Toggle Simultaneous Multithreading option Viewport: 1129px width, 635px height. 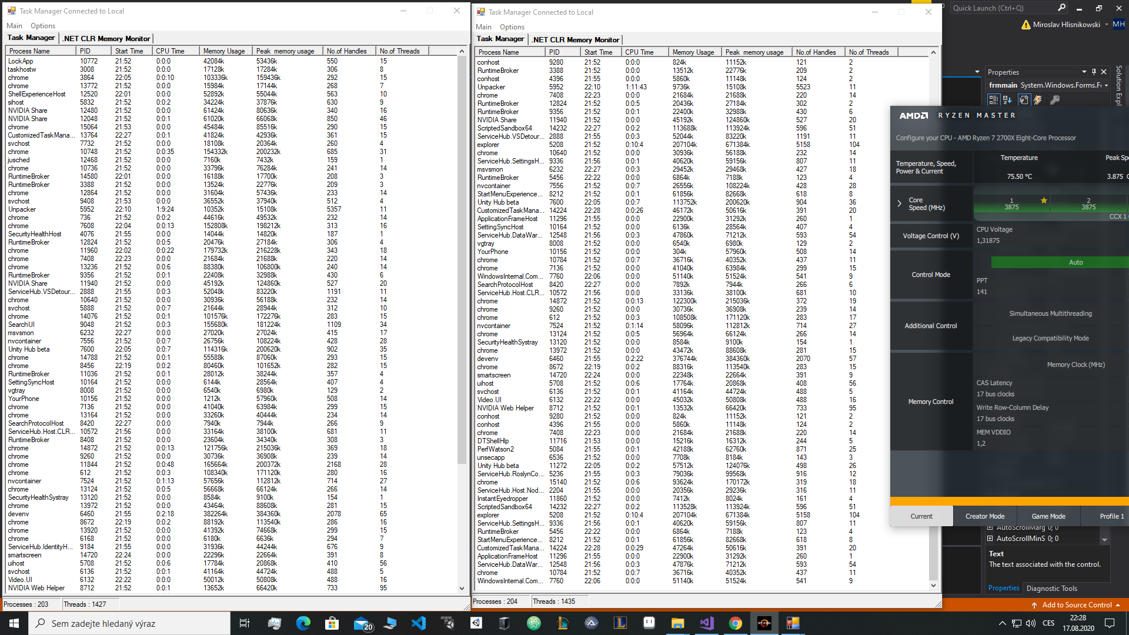point(1050,313)
